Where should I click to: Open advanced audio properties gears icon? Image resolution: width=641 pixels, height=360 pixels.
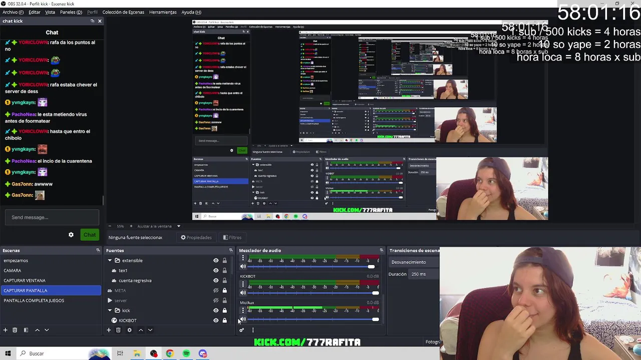pos(241,330)
